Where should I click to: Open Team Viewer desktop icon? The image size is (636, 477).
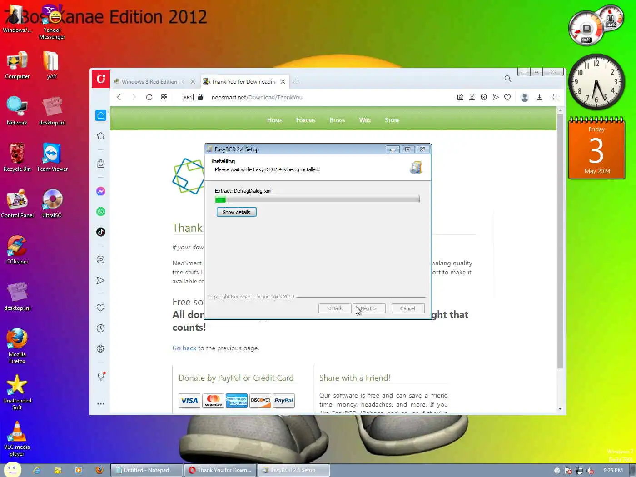[x=52, y=157]
